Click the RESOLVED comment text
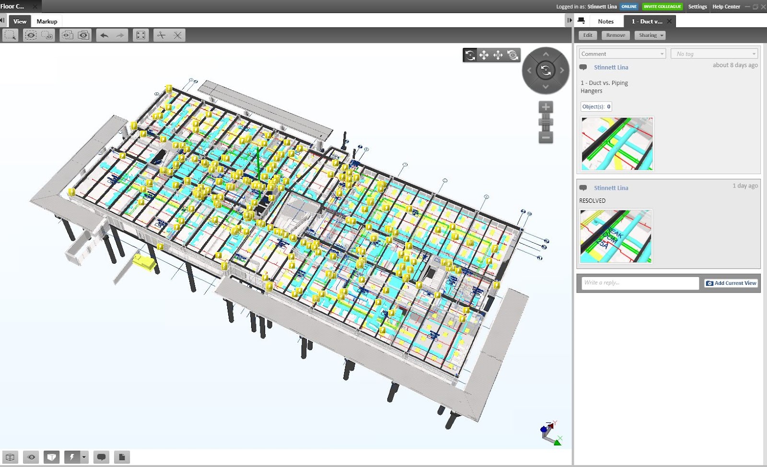This screenshot has width=767, height=467. 593,201
